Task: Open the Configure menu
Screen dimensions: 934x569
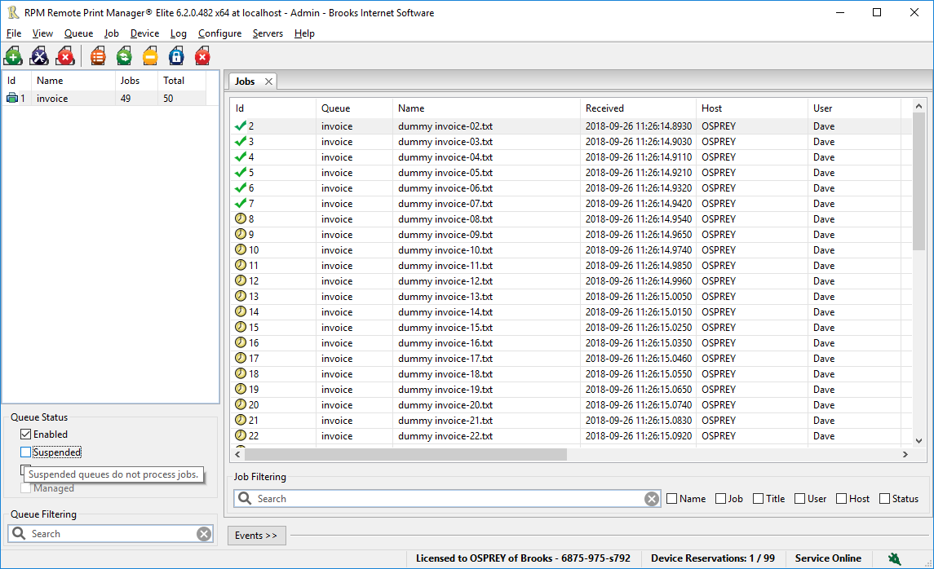Action: (219, 33)
